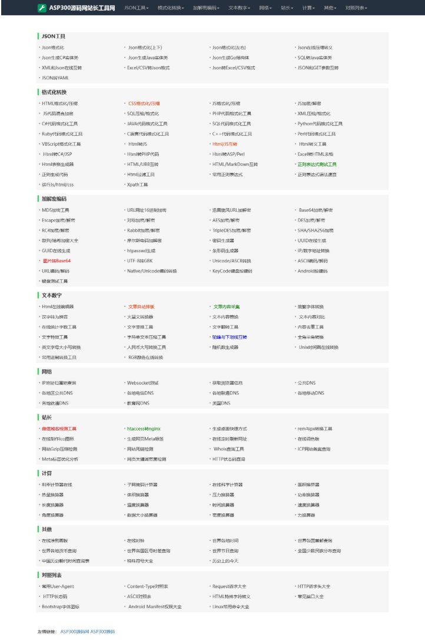Open the 站长 navbar menu
Viewport: 425px width, 641px height.
point(287,8)
